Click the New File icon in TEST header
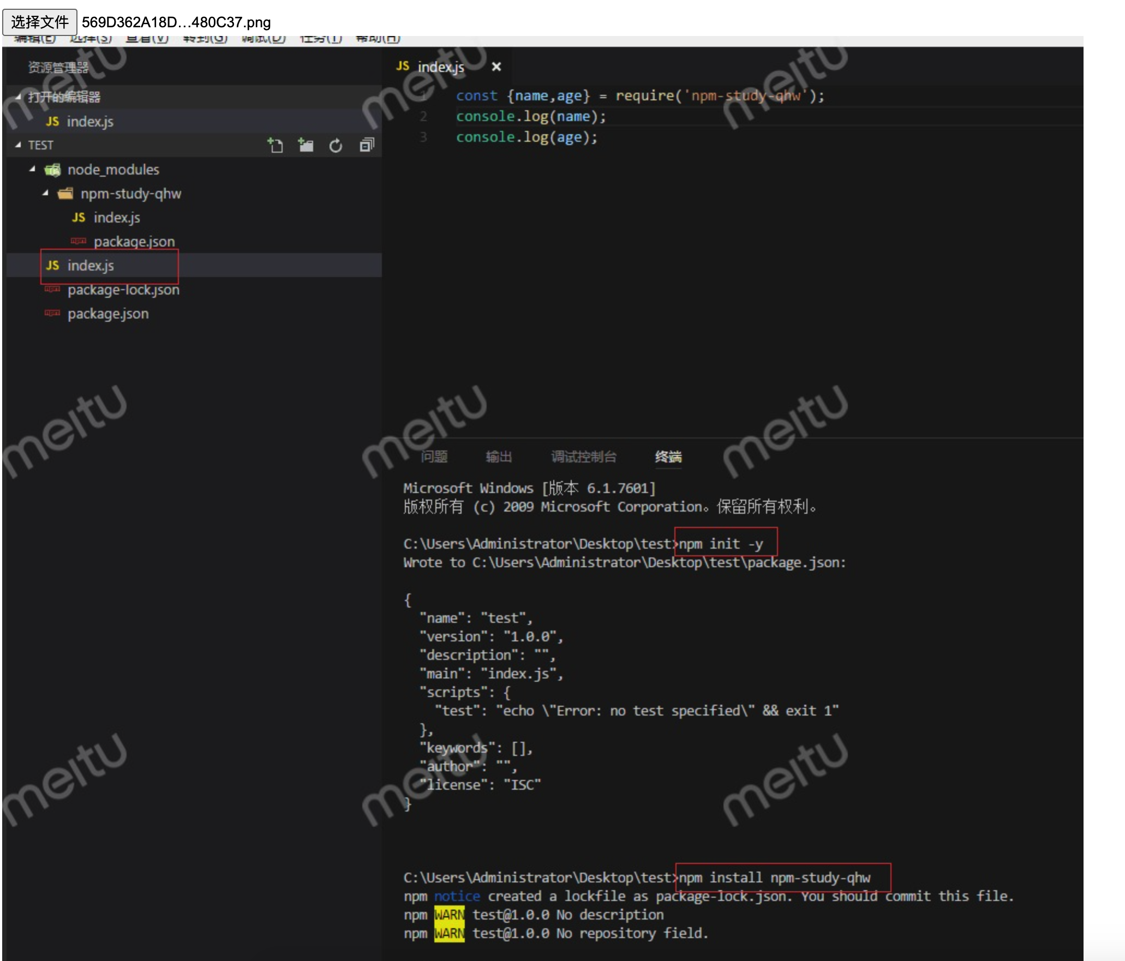The image size is (1125, 961). [275, 145]
